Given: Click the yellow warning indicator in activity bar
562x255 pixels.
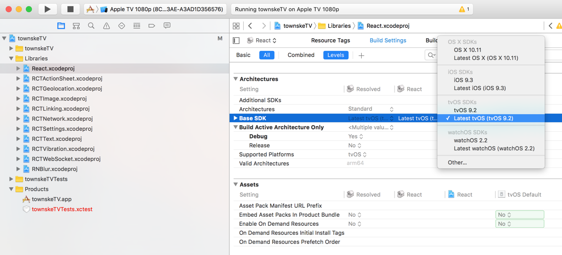Looking at the screenshot, I should pyautogui.click(x=464, y=9).
